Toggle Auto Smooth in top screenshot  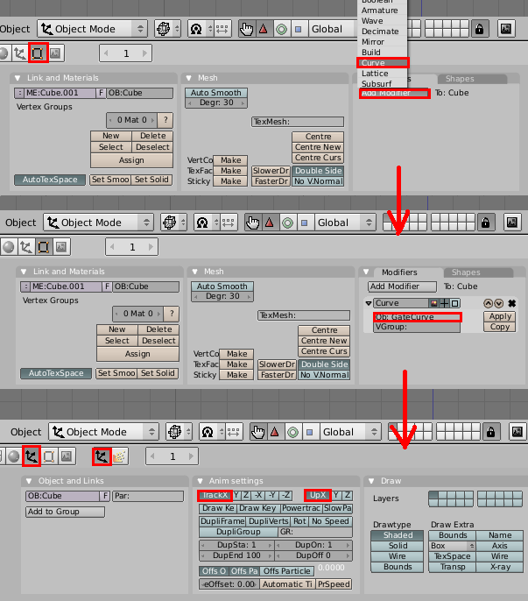coord(216,93)
